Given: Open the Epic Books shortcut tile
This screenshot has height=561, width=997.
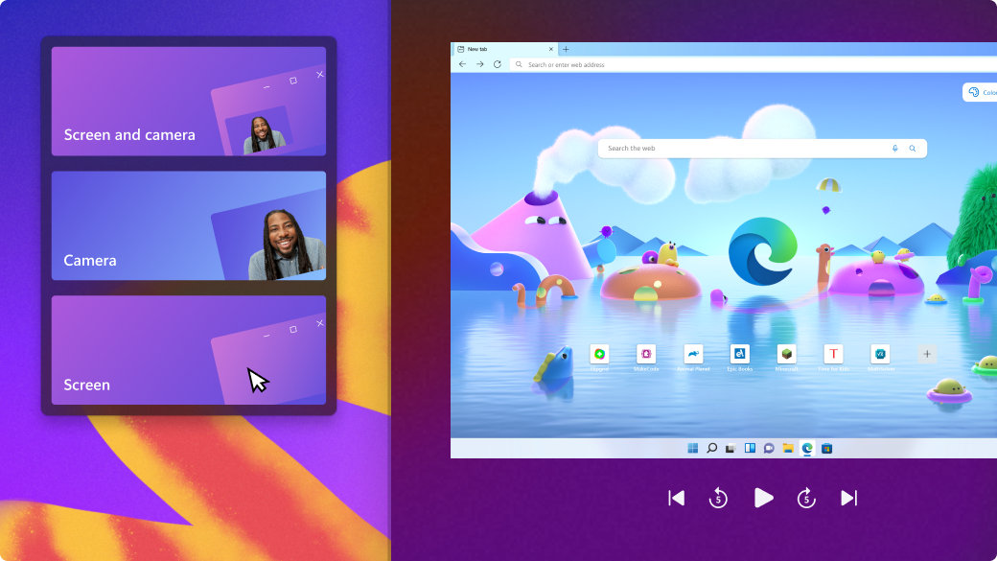Looking at the screenshot, I should coord(739,355).
